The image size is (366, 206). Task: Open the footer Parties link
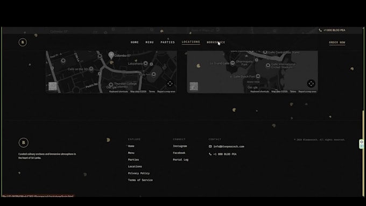coord(133,160)
